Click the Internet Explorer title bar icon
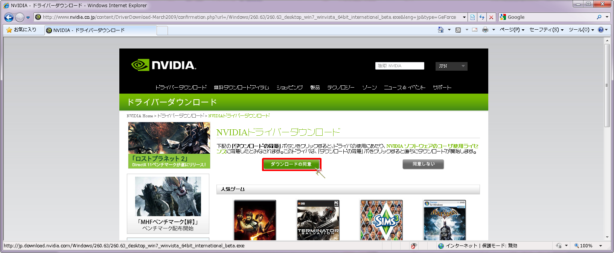Viewport: 614px width, 253px height. click(6, 6)
